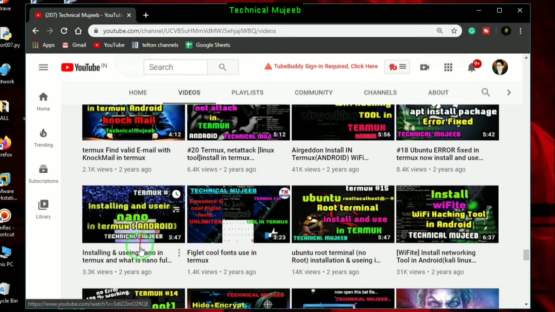Screen dimensions: 555x312
Task: Open the telton channels bookmark
Action: point(155,45)
